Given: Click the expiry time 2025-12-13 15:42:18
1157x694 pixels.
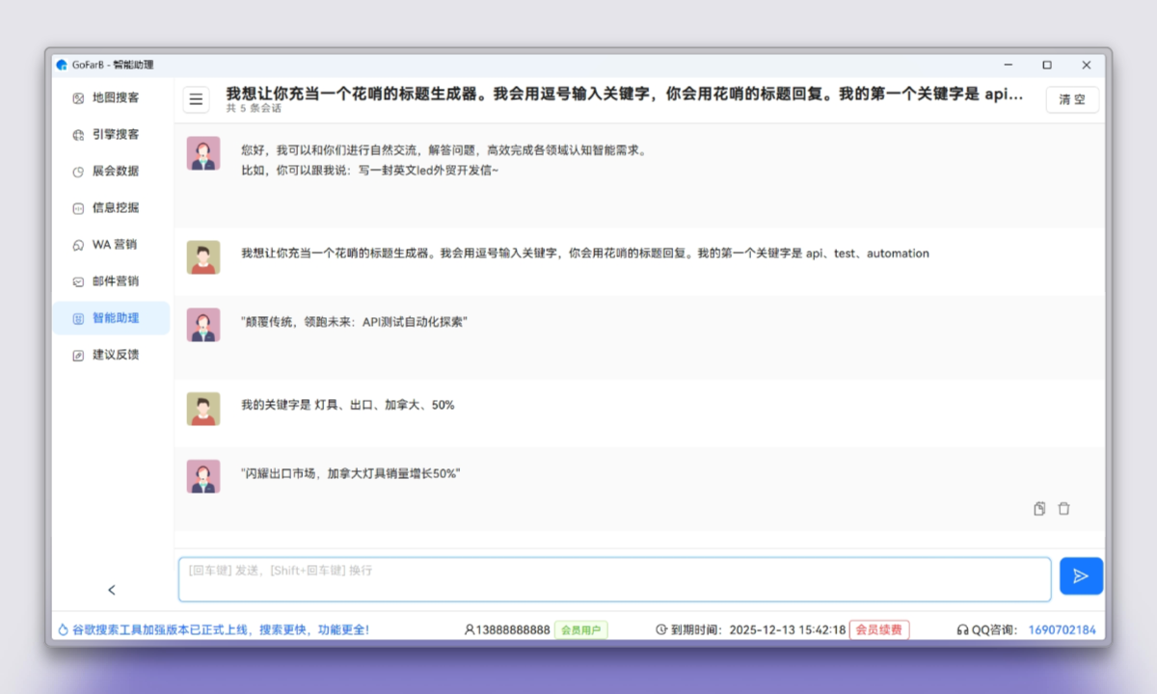Looking at the screenshot, I should pos(788,630).
